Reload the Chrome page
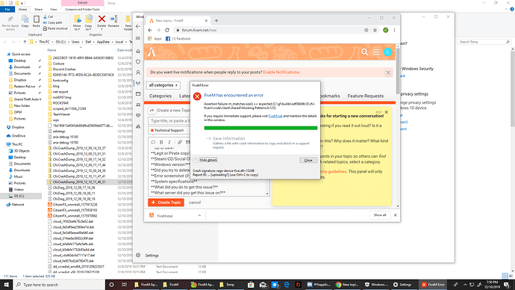Viewport: 515px width, 290px height. click(x=167, y=30)
